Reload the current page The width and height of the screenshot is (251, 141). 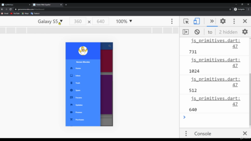coord(11,9)
